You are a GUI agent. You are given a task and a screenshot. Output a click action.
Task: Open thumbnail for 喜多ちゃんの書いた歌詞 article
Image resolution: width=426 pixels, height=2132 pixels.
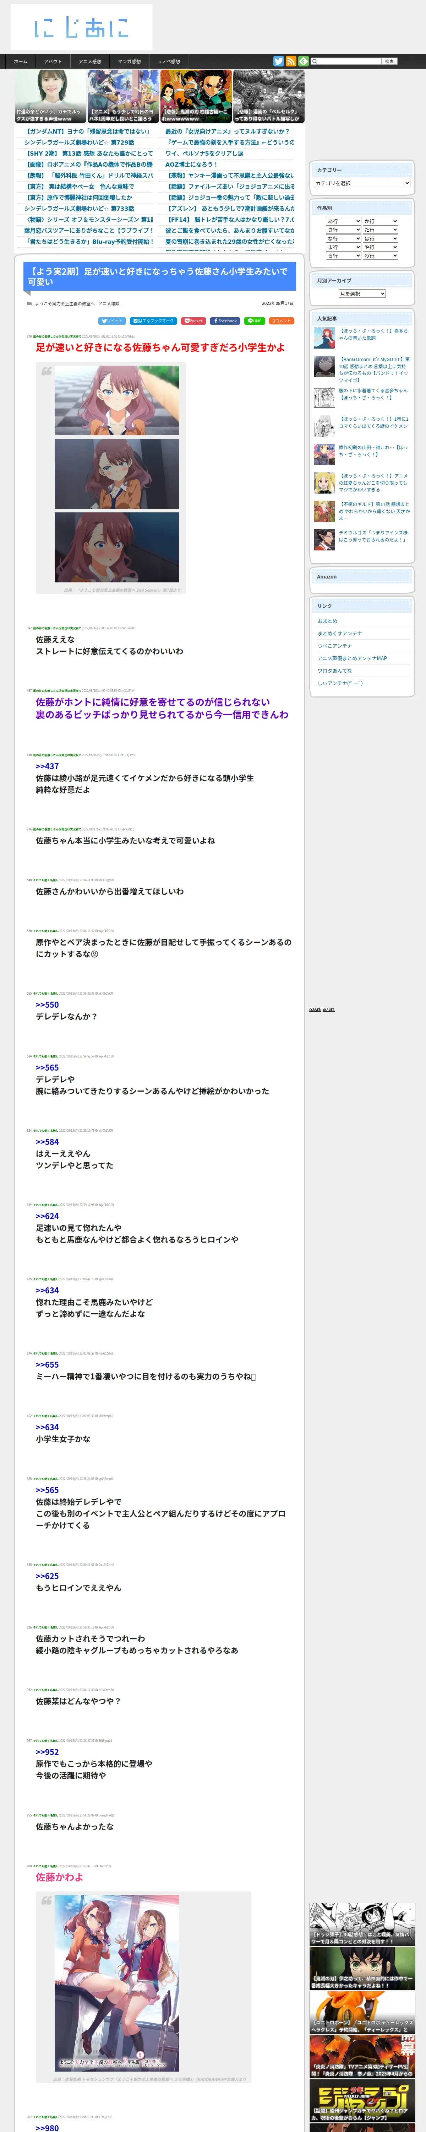coord(324,338)
